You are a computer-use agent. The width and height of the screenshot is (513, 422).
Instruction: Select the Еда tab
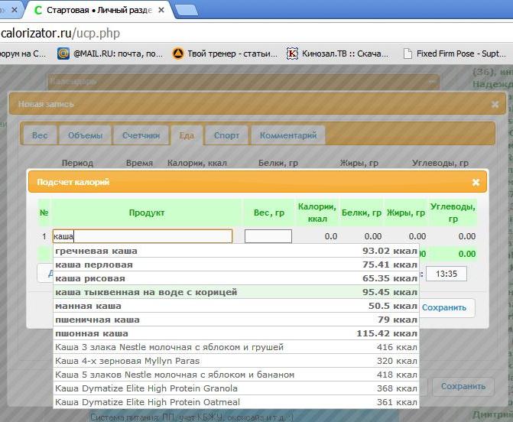click(x=187, y=135)
